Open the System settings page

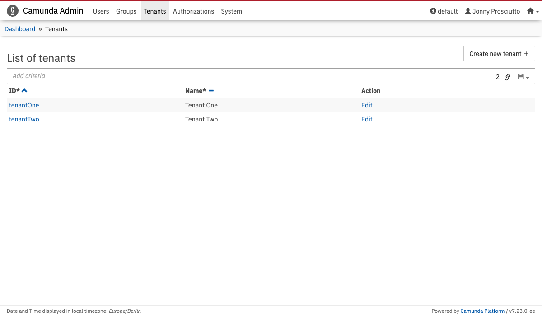point(231,11)
